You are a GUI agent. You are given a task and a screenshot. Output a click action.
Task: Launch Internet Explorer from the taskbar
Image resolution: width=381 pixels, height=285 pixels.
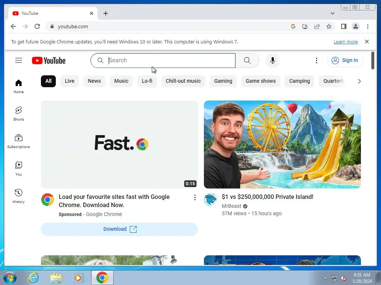tap(33, 278)
